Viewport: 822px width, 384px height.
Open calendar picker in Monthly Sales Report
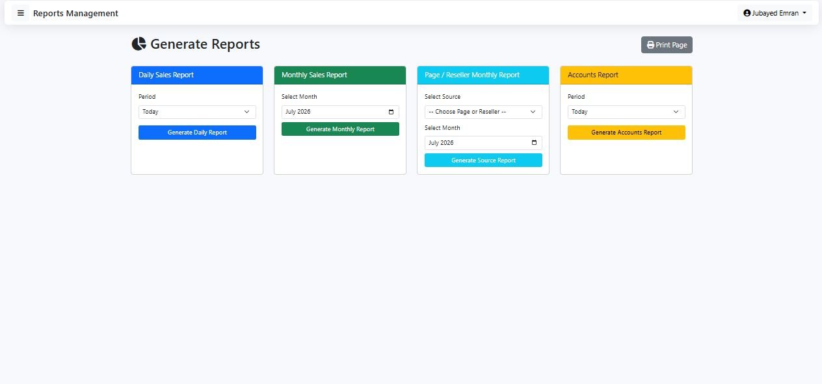point(391,112)
